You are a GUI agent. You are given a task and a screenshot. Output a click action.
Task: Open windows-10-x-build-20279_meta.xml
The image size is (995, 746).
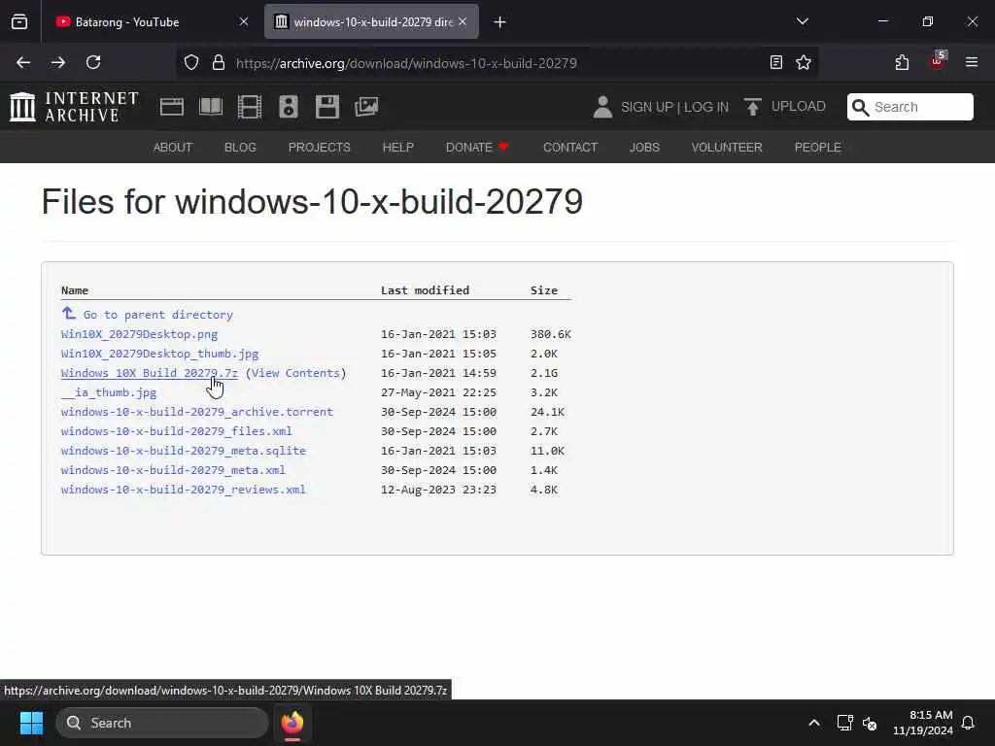coord(173,470)
